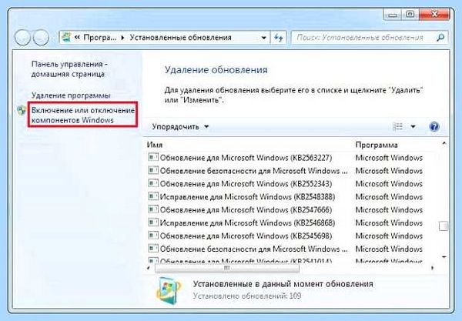Viewport: 462px width, 321px height.
Task: Click shield icon beside Windows components link
Action: 22,110
